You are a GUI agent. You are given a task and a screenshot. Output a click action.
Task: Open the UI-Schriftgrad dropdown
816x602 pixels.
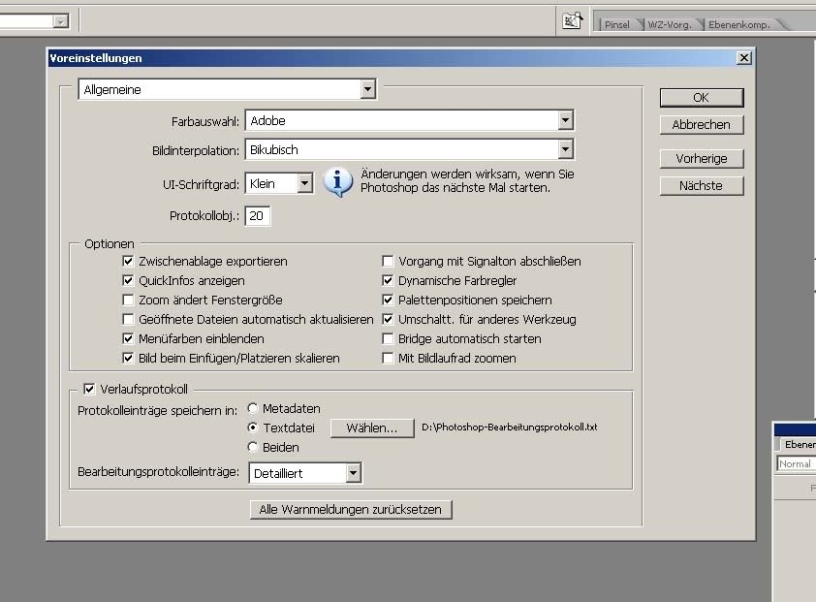coord(304,183)
